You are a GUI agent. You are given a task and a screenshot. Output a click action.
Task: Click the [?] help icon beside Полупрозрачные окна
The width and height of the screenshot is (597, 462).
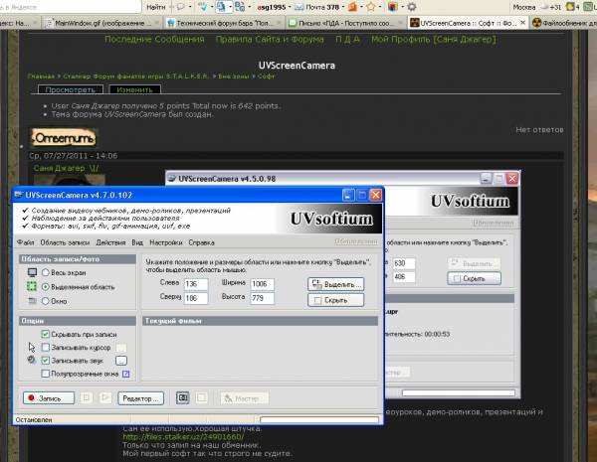[x=125, y=374]
